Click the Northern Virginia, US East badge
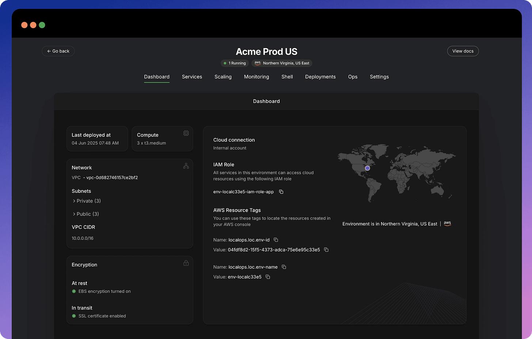 pos(282,63)
